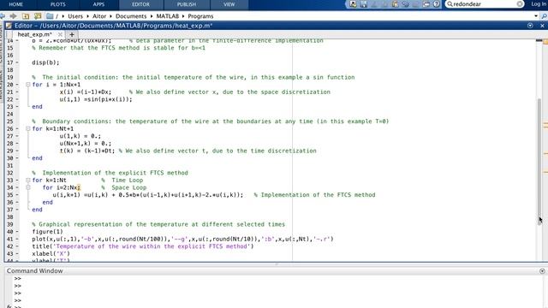Click the xlabel('X') line
Viewport: 548px width, 308px height.
click(51, 253)
